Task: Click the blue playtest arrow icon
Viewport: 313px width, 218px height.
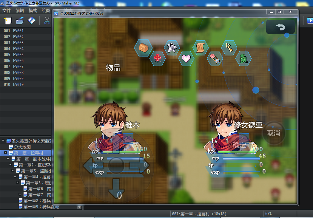Action: (x=310, y=21)
